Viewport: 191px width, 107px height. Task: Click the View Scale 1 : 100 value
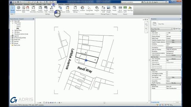tap(173, 33)
